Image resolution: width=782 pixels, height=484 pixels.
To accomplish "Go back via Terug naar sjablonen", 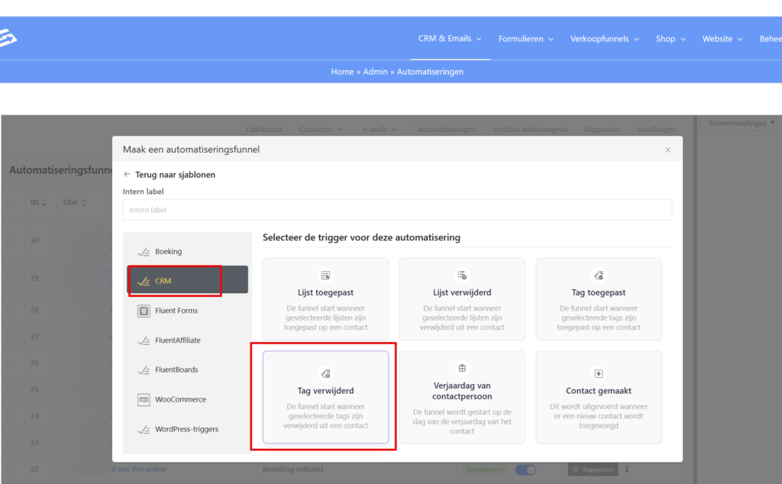I will pos(170,175).
